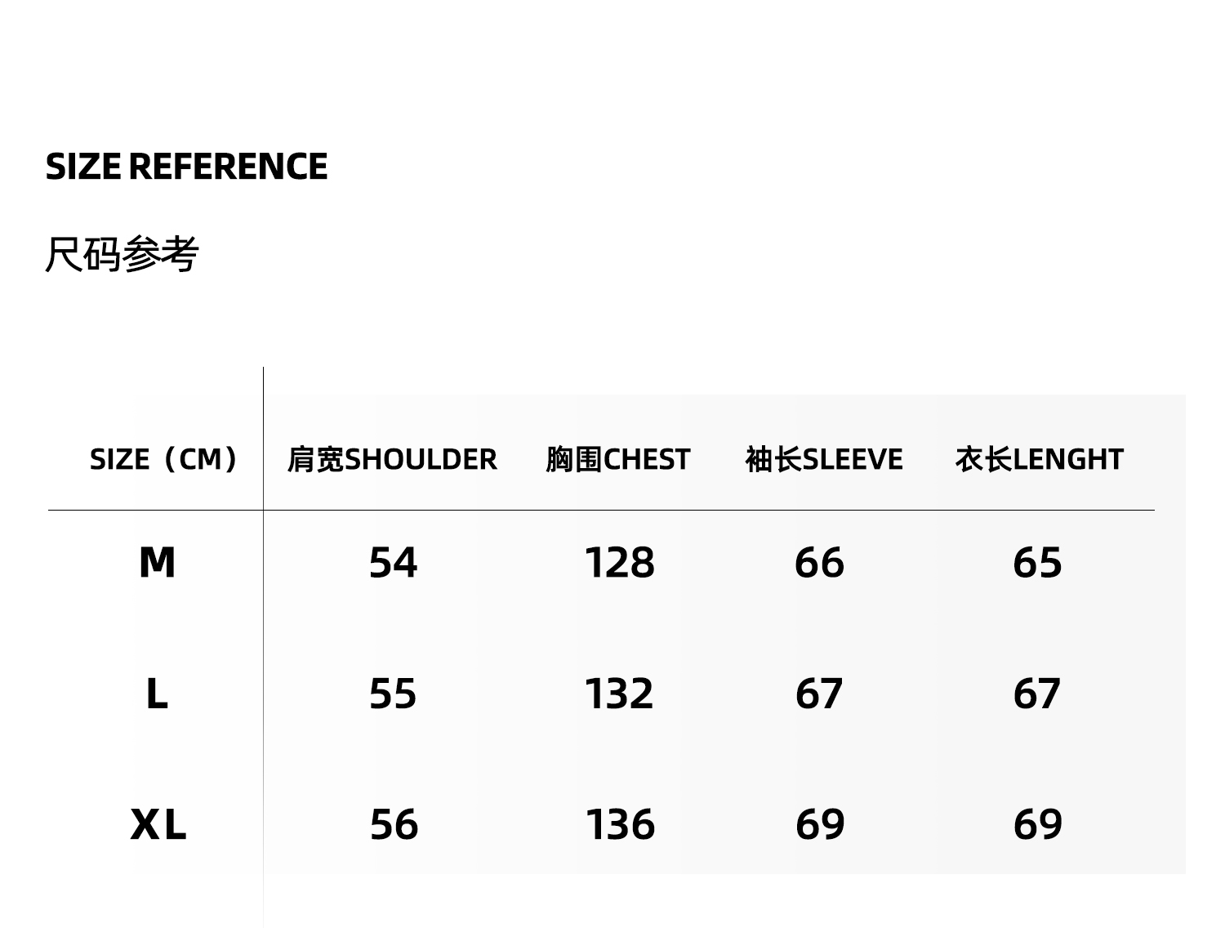Select chest value 132 for size L
1225x928 pixels.
(x=619, y=694)
